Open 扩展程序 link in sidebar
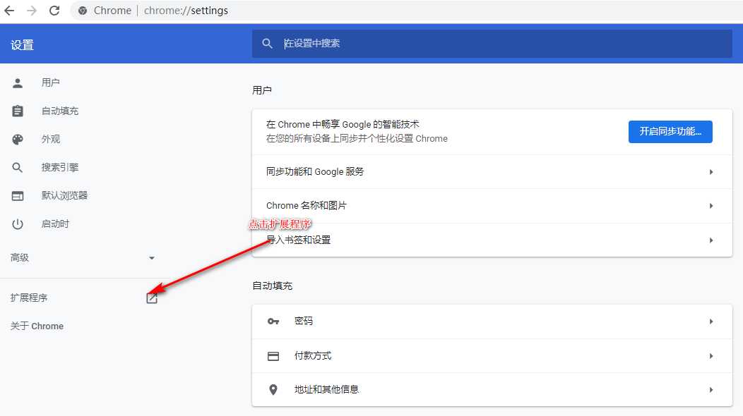The width and height of the screenshot is (743, 416). (x=29, y=298)
